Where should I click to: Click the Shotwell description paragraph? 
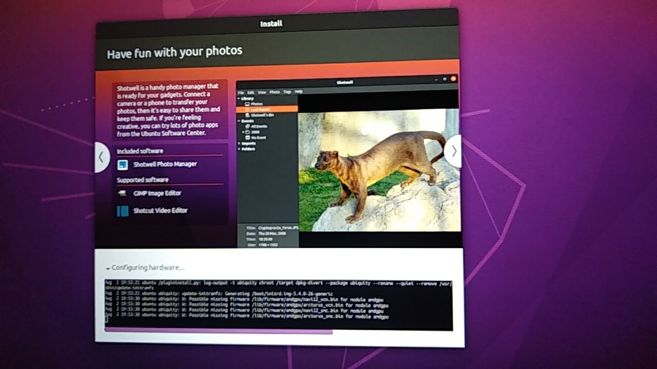click(169, 110)
